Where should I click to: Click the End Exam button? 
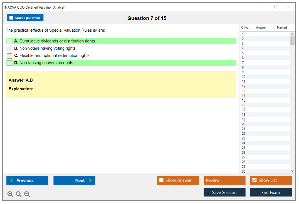(271, 192)
